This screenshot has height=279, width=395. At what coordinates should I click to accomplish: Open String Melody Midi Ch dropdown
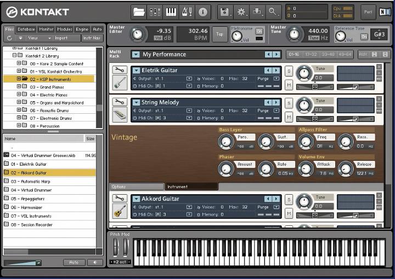pyautogui.click(x=189, y=118)
